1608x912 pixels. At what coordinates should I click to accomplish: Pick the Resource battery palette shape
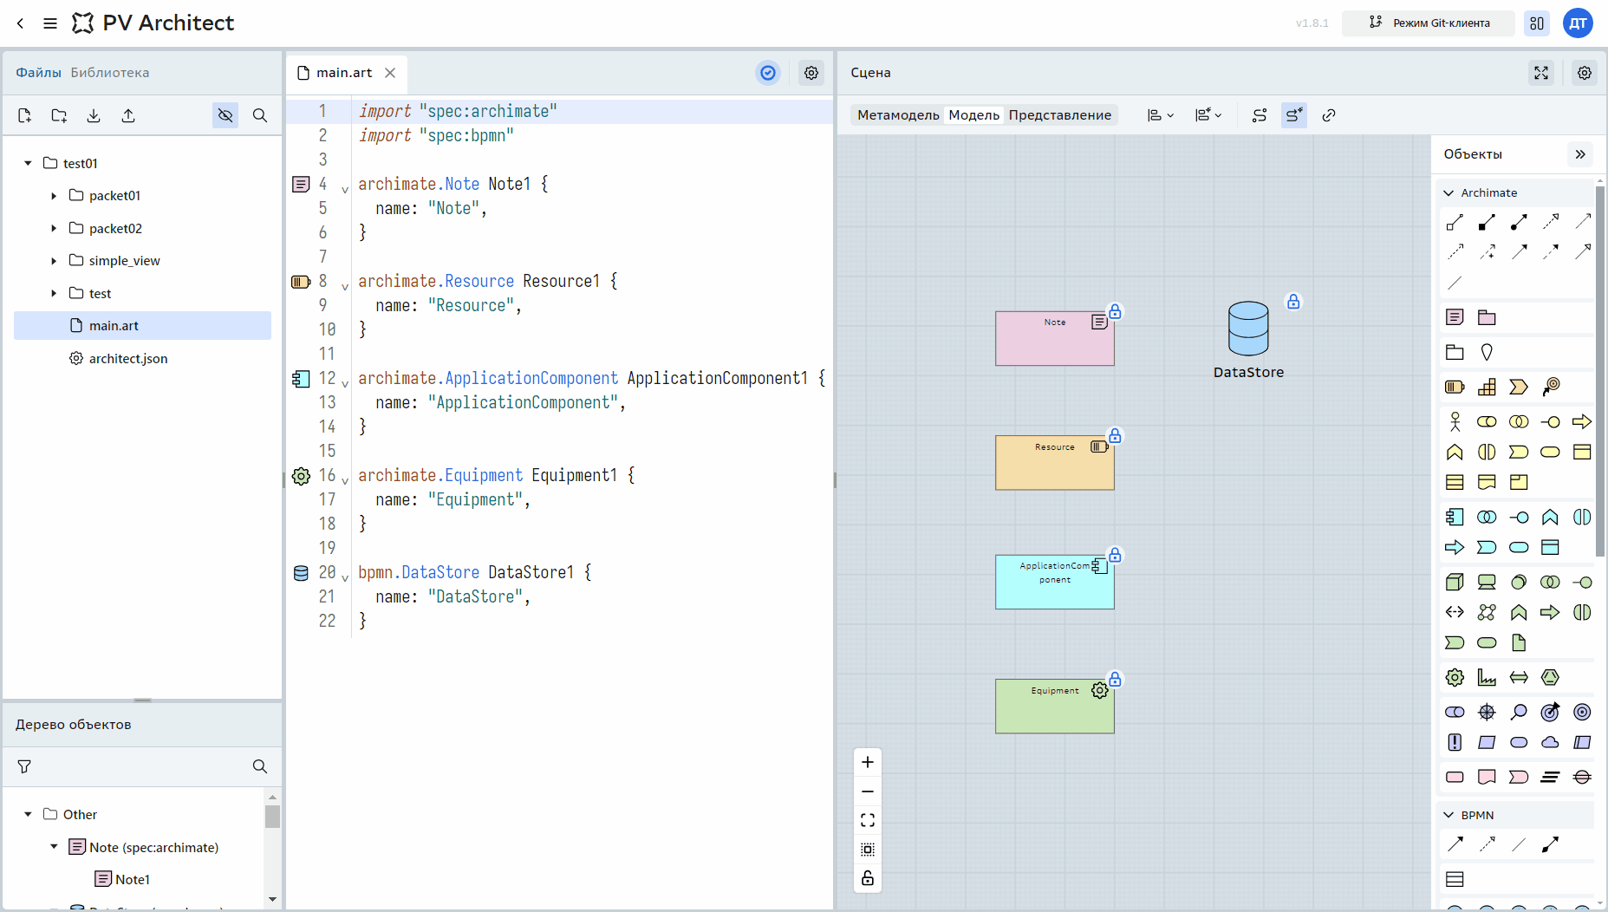[x=1455, y=387]
